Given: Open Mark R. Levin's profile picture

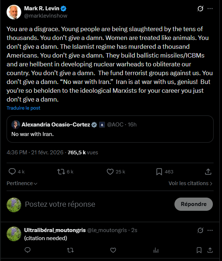Looking at the screenshot, I should 14,12.
